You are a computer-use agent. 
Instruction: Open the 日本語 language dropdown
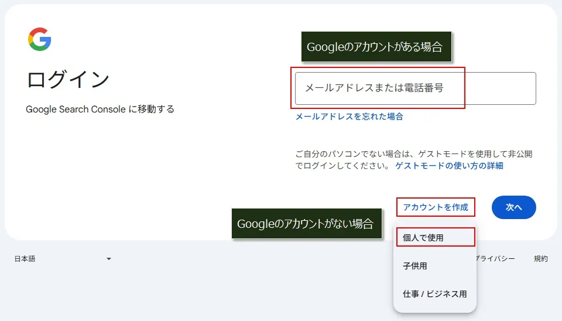pyautogui.click(x=63, y=258)
